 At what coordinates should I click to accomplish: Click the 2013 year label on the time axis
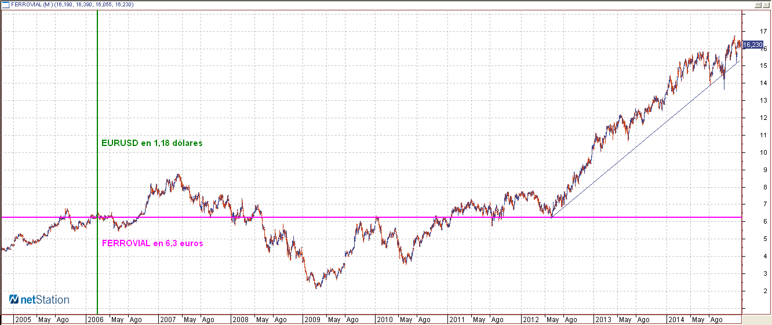(603, 319)
